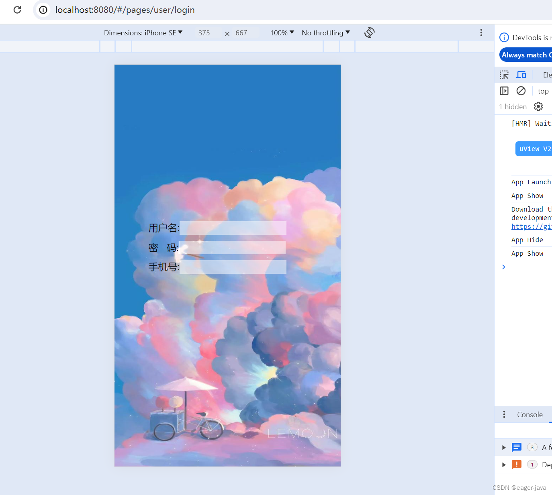552x495 pixels.
Task: Activate the inspect element picker tool
Action: [x=504, y=75]
